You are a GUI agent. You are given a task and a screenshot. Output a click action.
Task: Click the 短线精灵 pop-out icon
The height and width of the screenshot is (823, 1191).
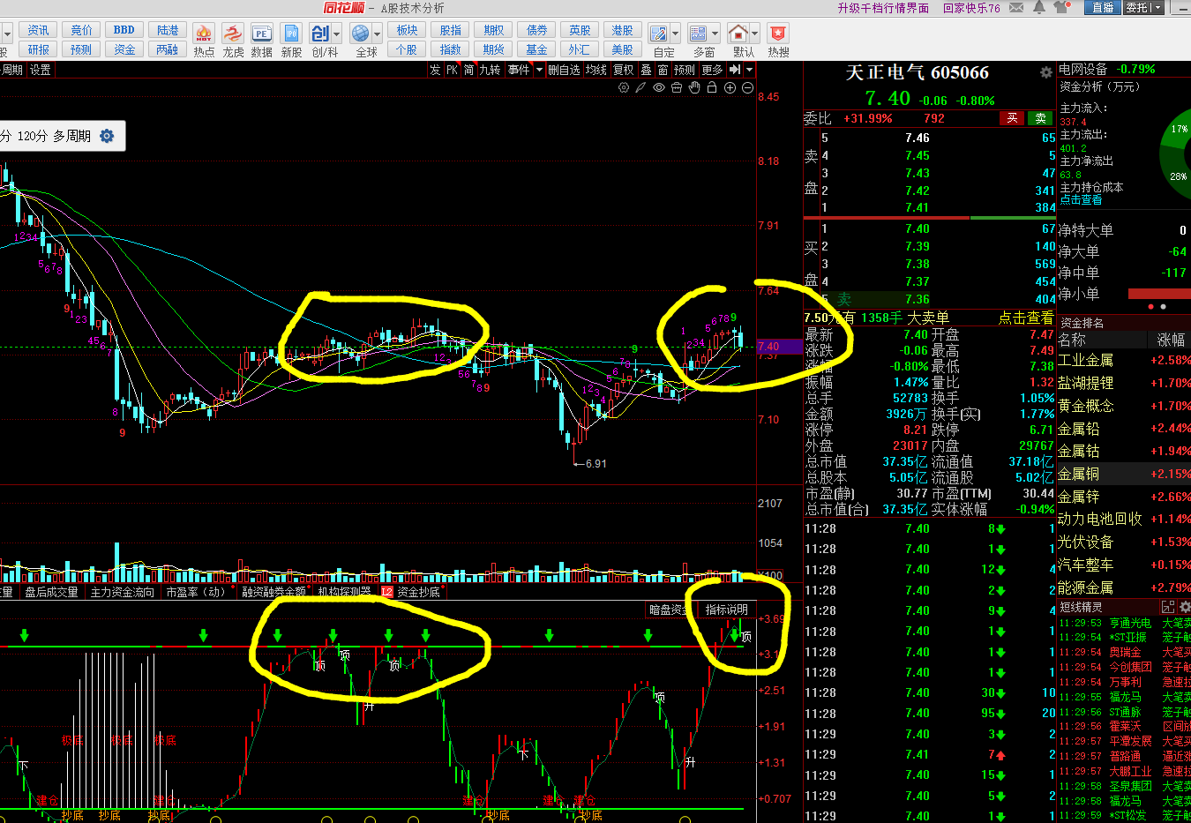tap(1168, 607)
